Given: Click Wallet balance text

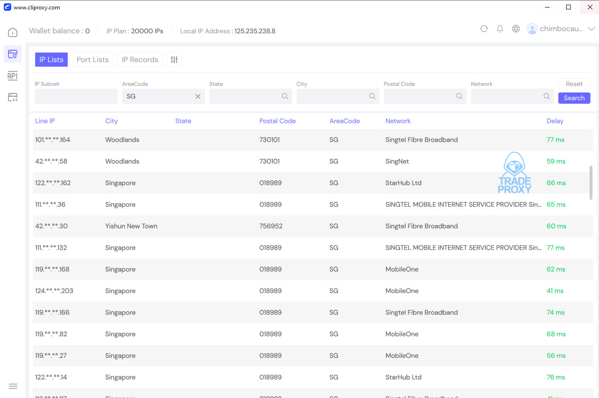Looking at the screenshot, I should pos(59,31).
